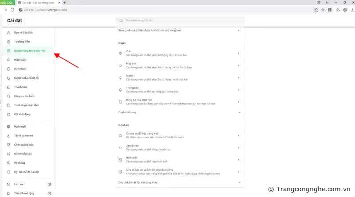The height and width of the screenshot is (197, 355).
Task: Click the share page icon in address bar
Action: (316, 9)
